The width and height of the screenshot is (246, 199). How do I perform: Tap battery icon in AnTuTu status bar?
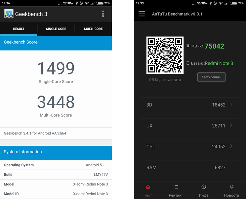click(x=234, y=3)
